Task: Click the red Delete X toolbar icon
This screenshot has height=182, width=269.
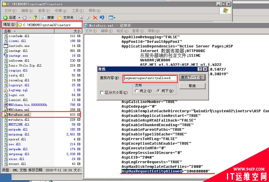Action: 95,18
